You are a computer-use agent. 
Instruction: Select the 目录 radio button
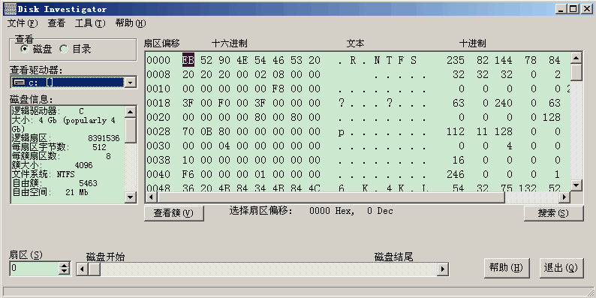64,49
